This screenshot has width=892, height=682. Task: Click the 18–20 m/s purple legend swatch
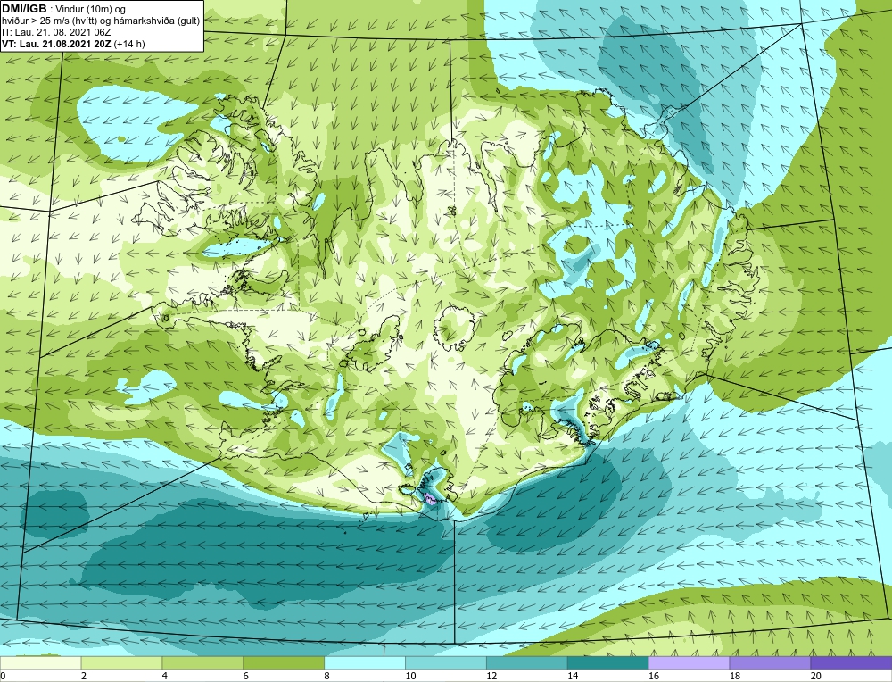tap(770, 662)
